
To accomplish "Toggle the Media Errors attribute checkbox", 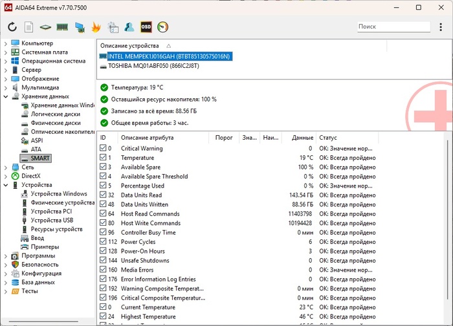I will point(104,270).
